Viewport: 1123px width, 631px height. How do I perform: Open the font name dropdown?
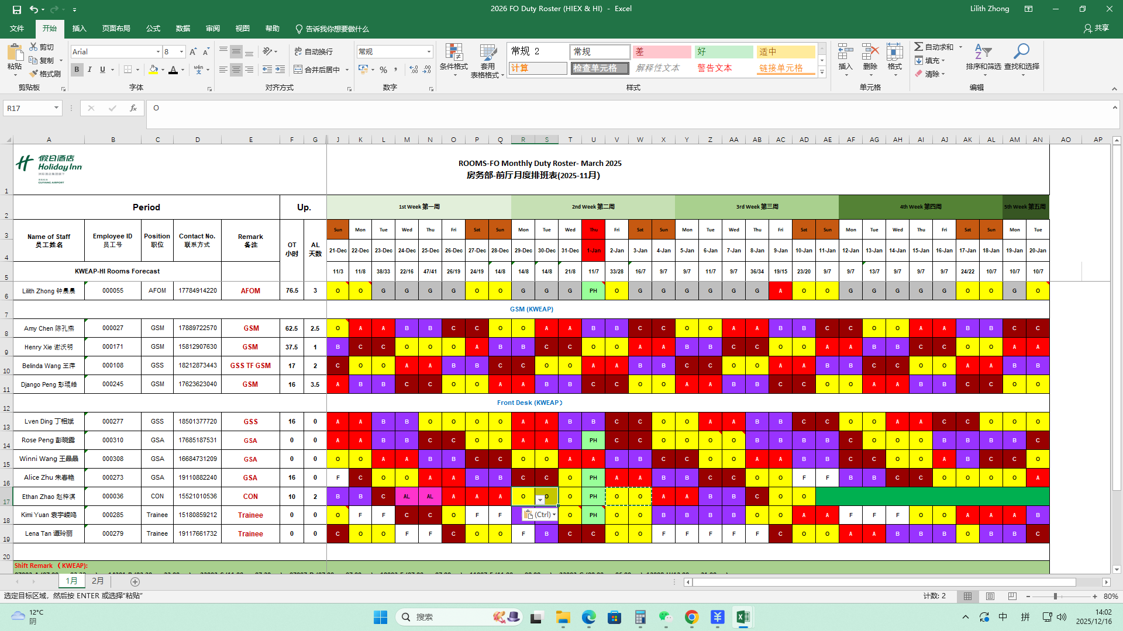[x=158, y=52]
